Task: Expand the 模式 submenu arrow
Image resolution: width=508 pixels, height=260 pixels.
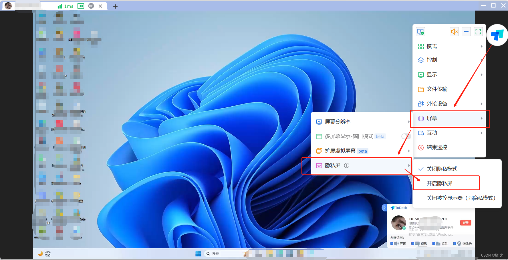Action: 482,46
